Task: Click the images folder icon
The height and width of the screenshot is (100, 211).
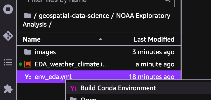Action: [28, 52]
